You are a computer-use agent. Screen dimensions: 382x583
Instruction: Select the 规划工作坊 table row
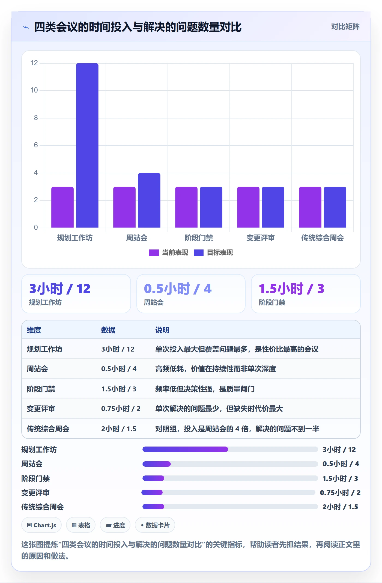coord(191,349)
